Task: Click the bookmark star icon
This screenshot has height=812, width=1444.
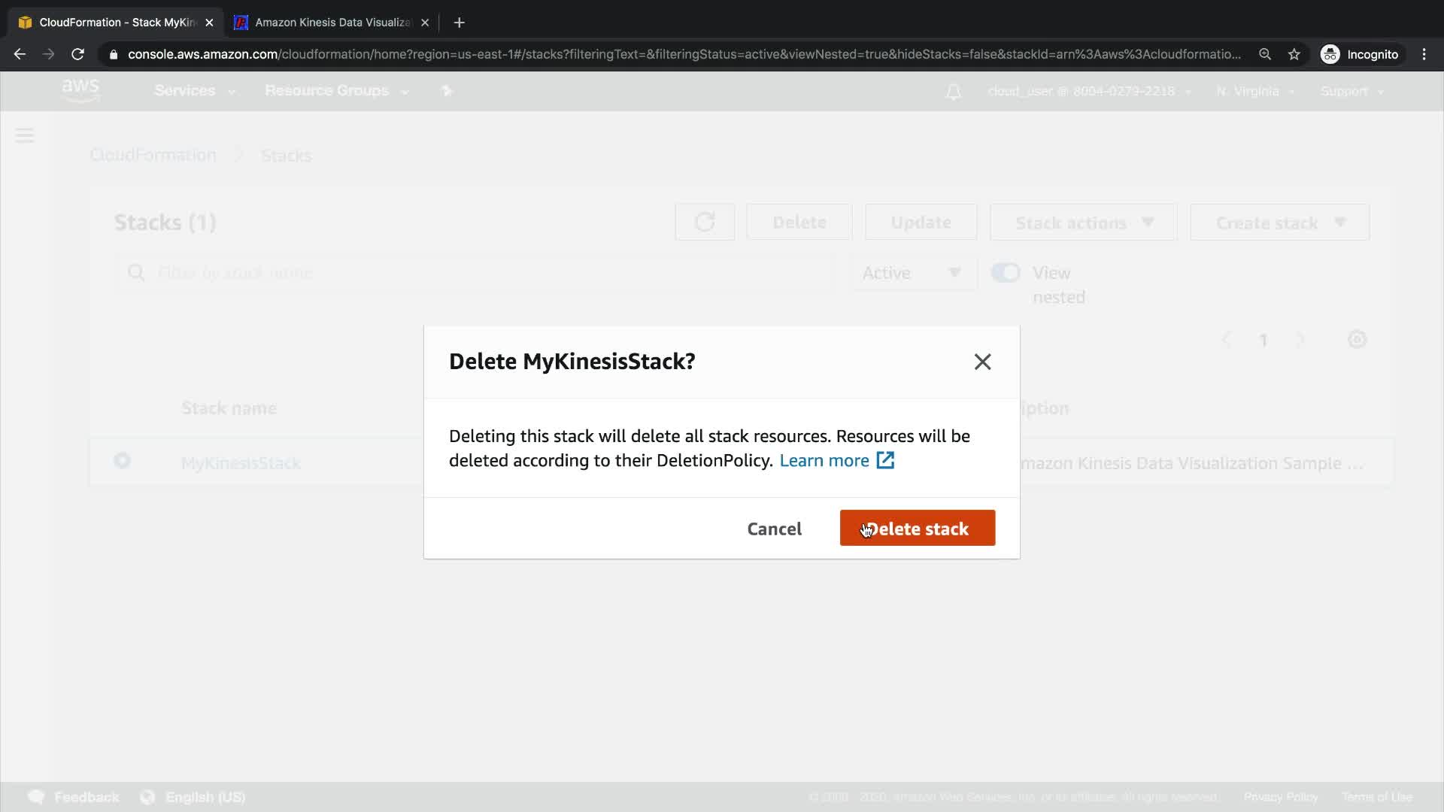Action: click(1294, 54)
